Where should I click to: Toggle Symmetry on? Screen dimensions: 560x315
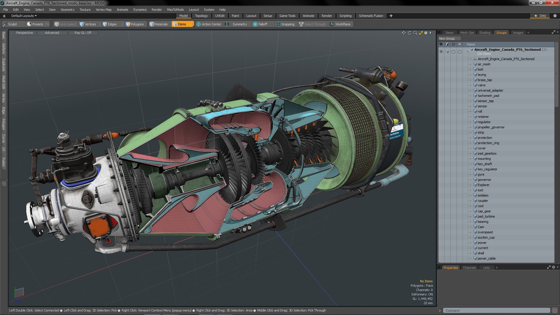pyautogui.click(x=237, y=24)
